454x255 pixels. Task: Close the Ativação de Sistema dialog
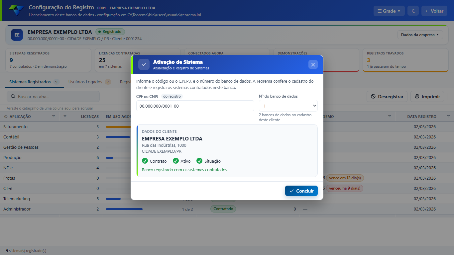click(313, 64)
